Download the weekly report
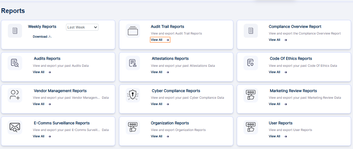Viewport: 353px width, 149px height. pyautogui.click(x=42, y=37)
